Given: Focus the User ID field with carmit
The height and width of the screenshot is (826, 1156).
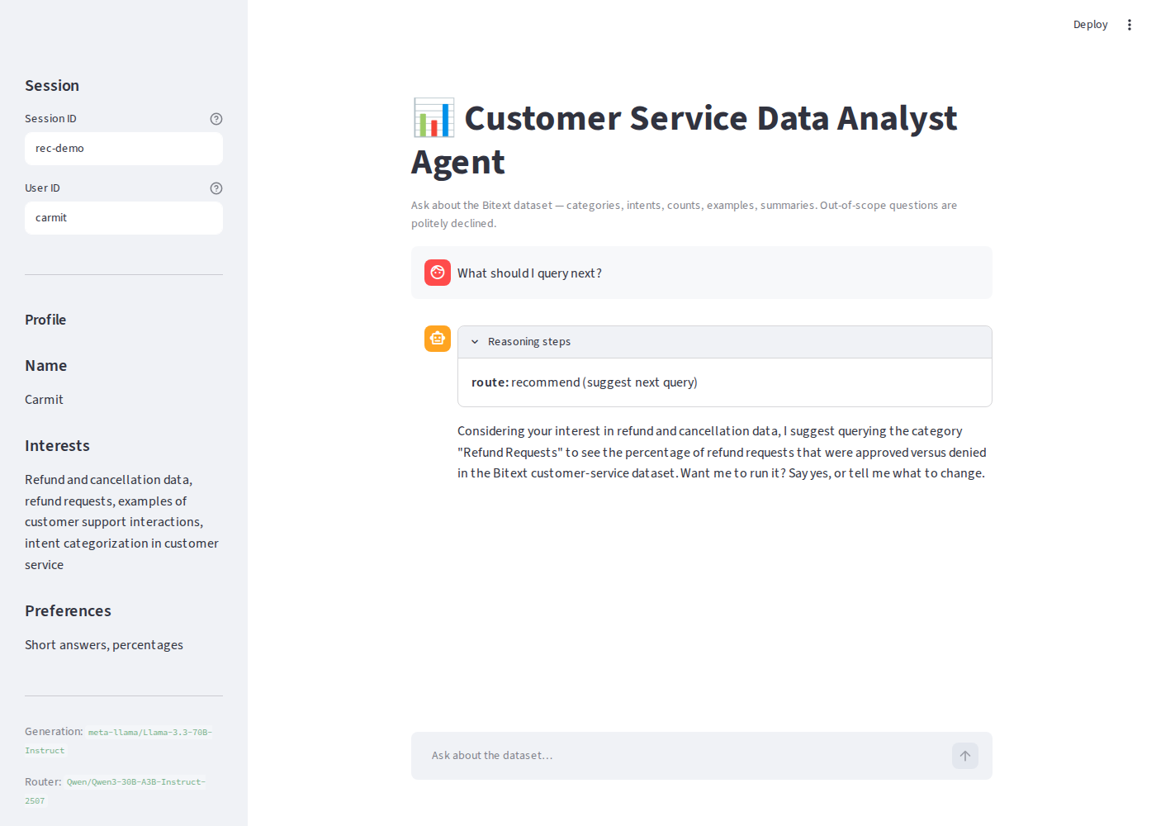Looking at the screenshot, I should (124, 218).
